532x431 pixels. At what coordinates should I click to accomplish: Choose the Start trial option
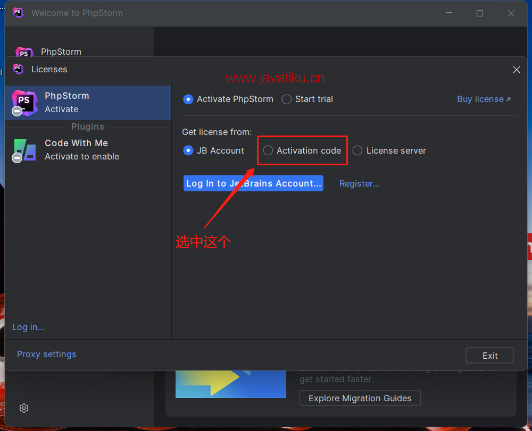287,99
